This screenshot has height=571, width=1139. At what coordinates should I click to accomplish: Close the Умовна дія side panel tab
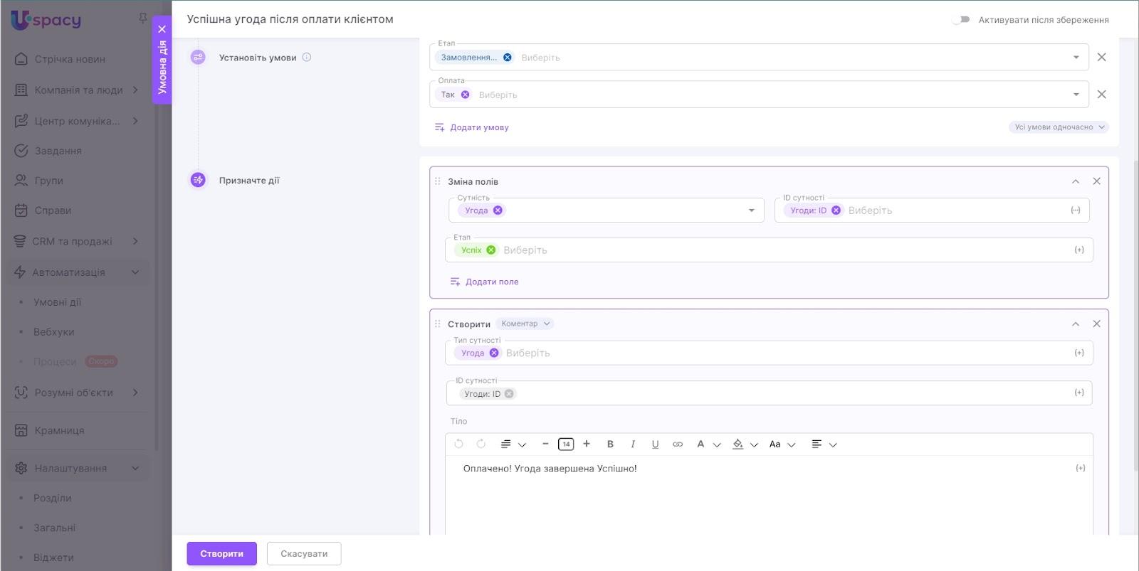(162, 29)
